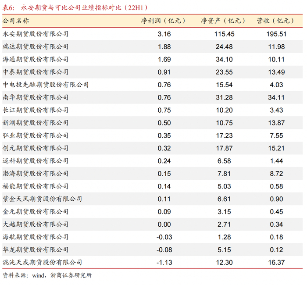Viewport: 307px width, 285px height.
Task: Click the row name 混沌天成期货股份有限公司
Action: [42, 263]
